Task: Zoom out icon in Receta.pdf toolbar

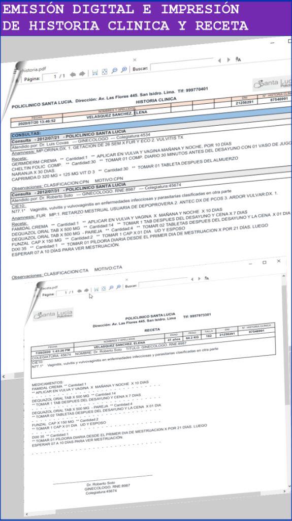Action: point(111,288)
